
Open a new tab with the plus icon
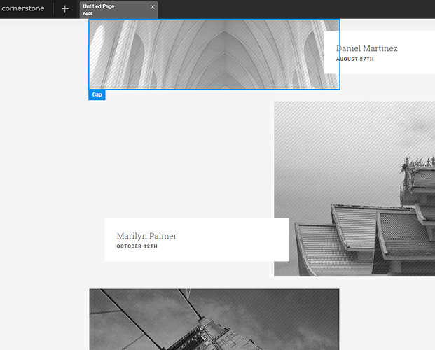[x=65, y=9]
